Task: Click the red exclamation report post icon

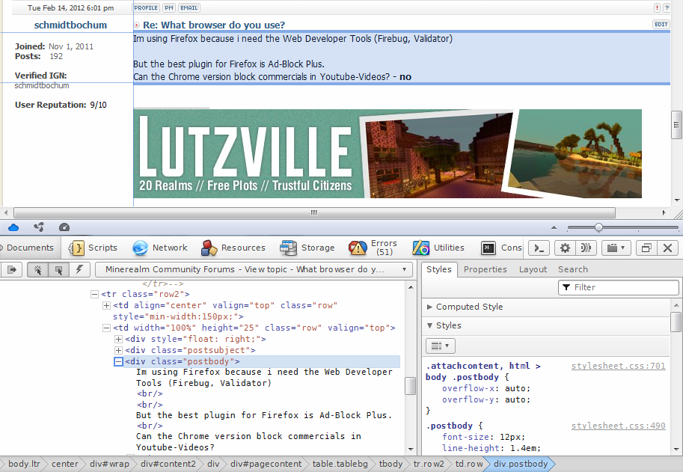Action: [658, 7]
